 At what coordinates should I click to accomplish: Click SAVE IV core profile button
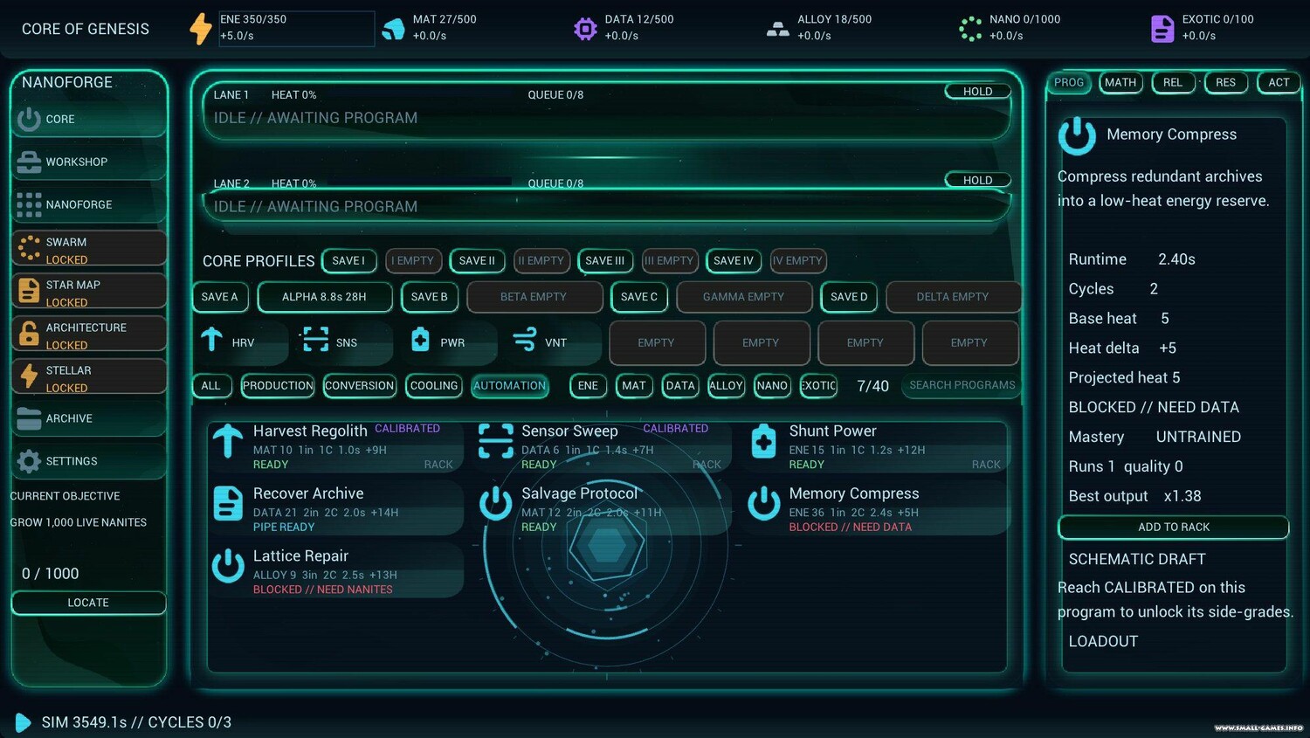click(733, 260)
